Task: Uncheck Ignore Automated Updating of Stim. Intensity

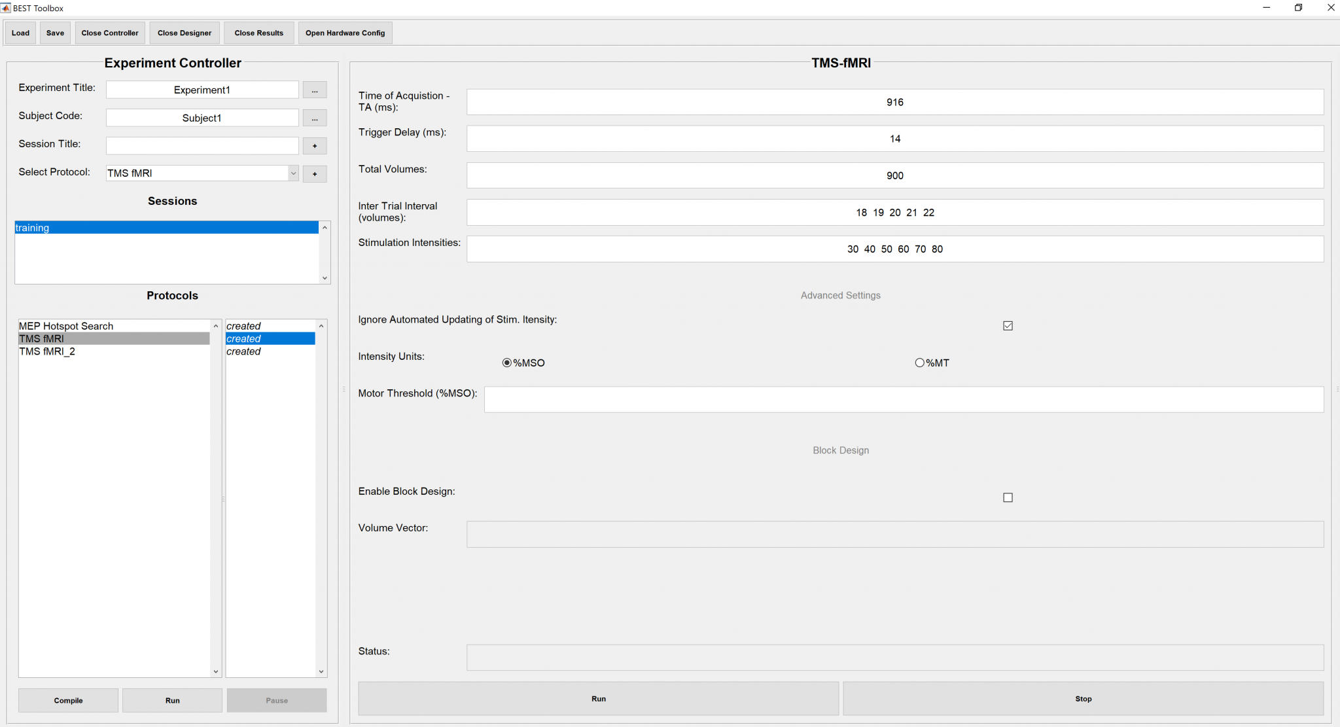Action: point(1008,326)
